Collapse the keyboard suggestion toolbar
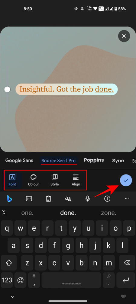This screenshot has width=136, height=304. pos(4,212)
